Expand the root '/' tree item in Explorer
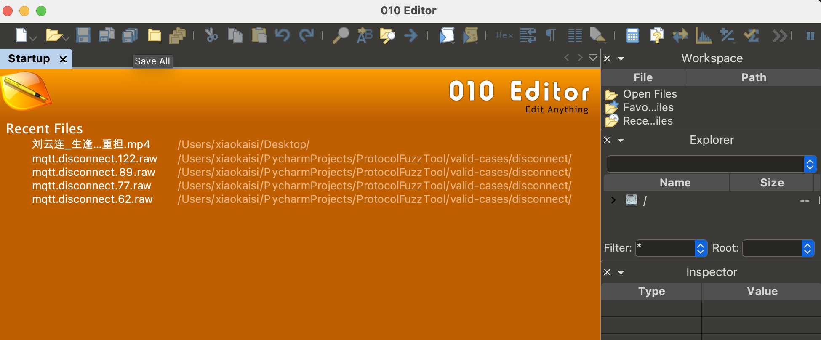Viewport: 821px width, 340px height. point(613,200)
